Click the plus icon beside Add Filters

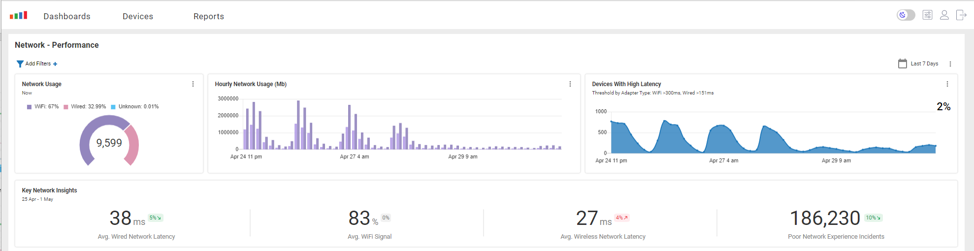tap(55, 64)
